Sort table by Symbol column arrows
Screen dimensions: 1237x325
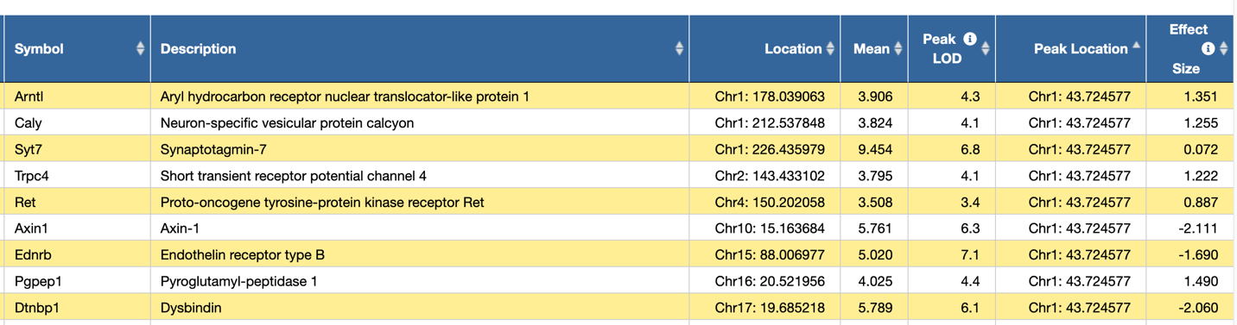[x=140, y=49]
